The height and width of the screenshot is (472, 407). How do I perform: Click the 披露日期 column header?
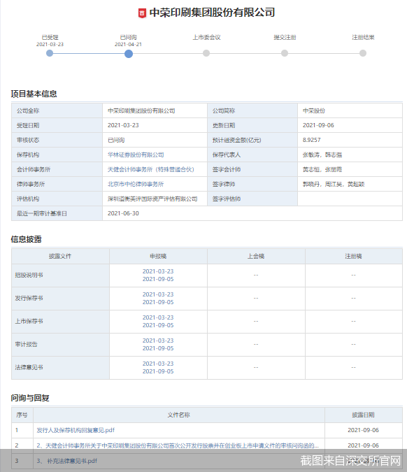point(364,415)
